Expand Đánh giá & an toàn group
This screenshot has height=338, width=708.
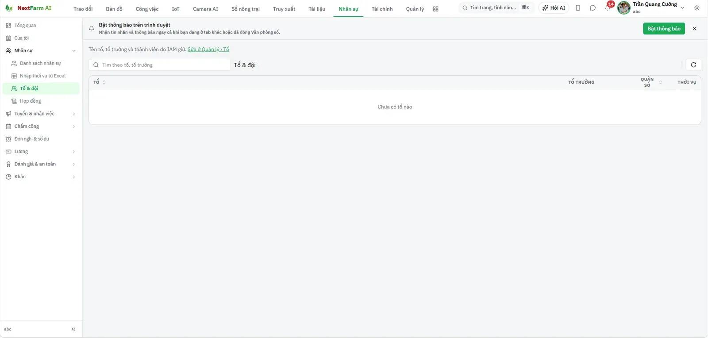click(x=41, y=164)
